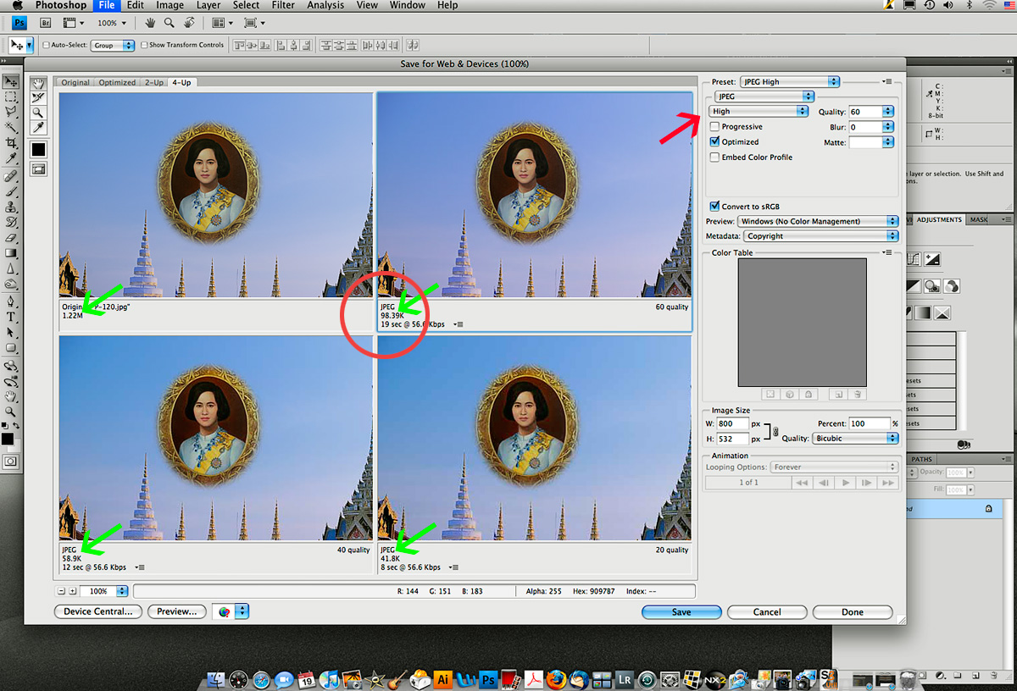The width and height of the screenshot is (1017, 691).
Task: Pick the Zoom tool in Save for Web
Action: click(x=38, y=112)
